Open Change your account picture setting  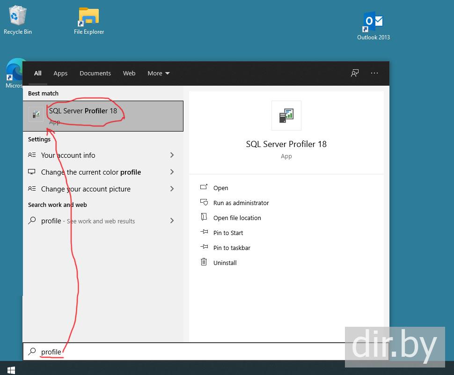click(x=103, y=189)
